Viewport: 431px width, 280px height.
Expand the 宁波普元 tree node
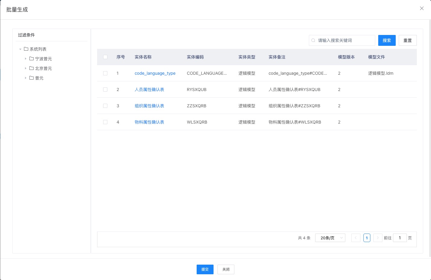(26, 59)
